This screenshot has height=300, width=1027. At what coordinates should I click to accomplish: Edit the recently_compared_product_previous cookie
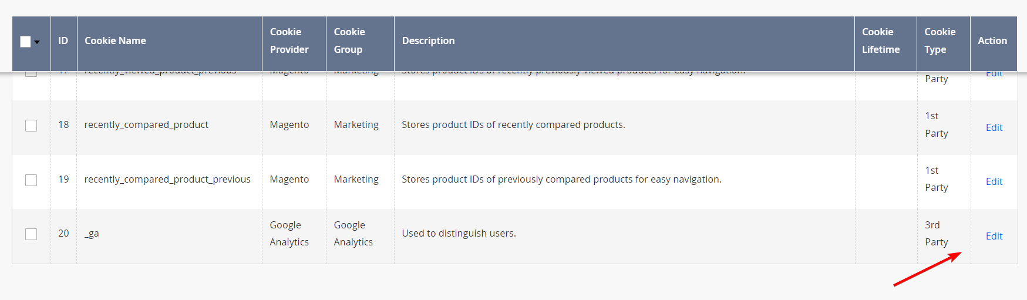click(994, 181)
